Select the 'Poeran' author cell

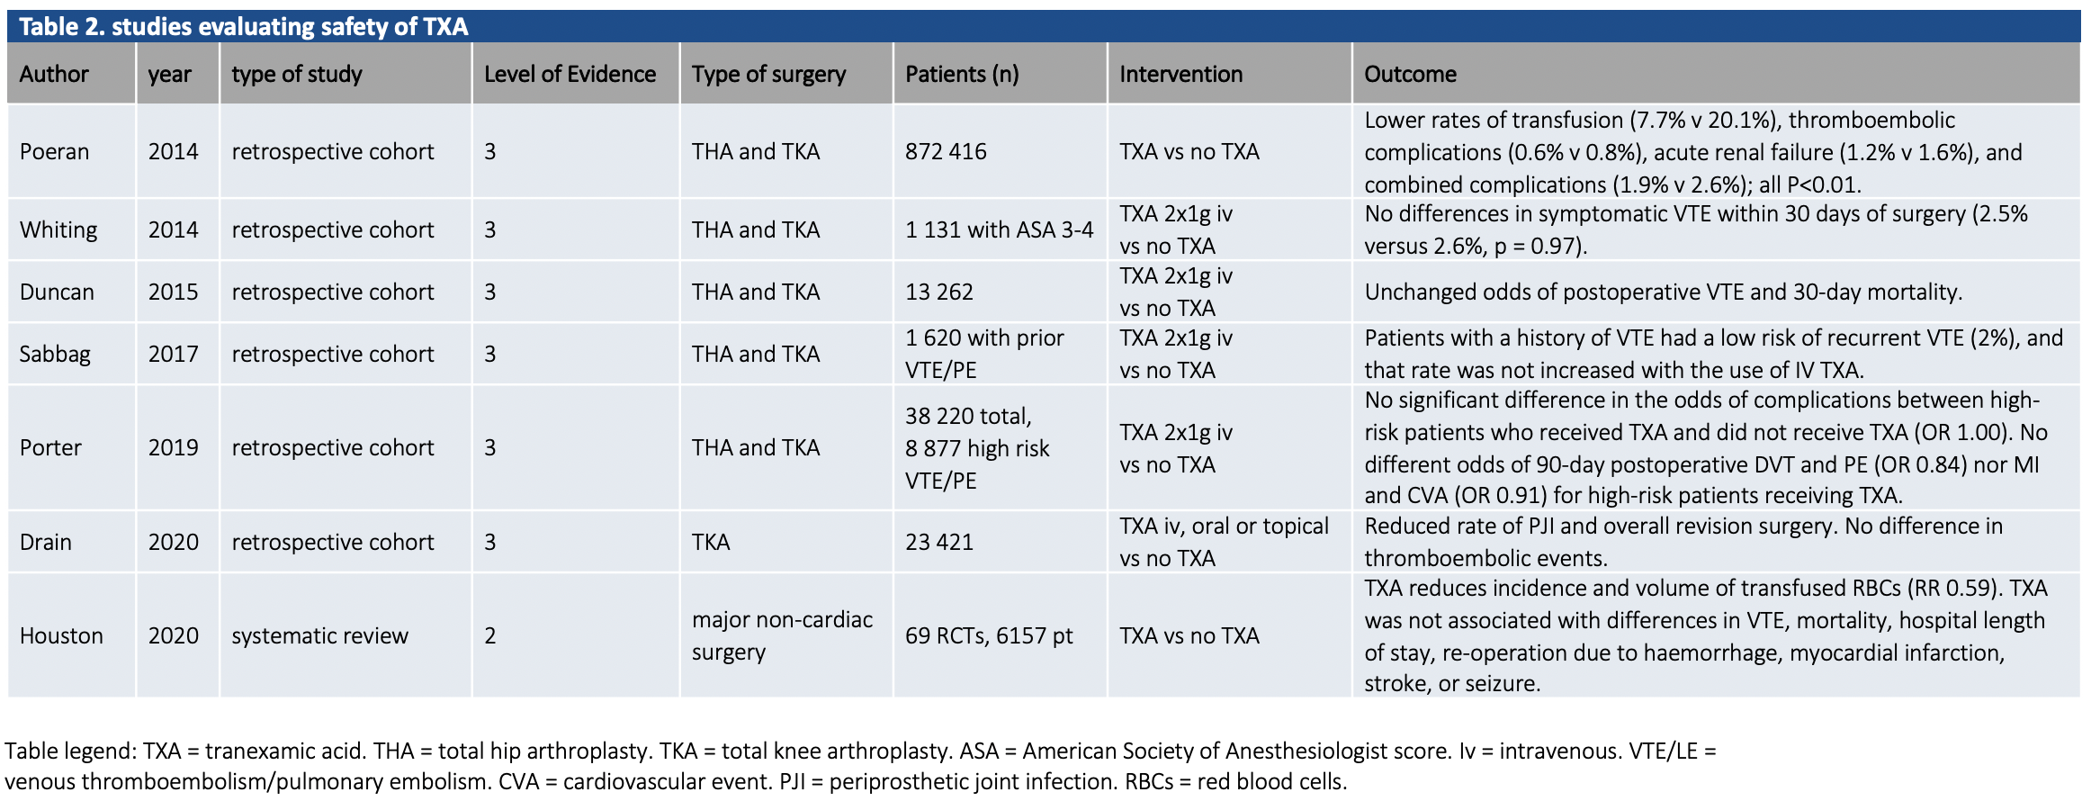coord(55,151)
